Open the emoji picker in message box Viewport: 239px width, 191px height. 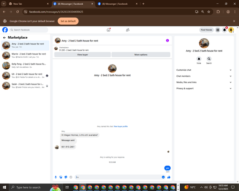pyautogui.click(x=163, y=177)
